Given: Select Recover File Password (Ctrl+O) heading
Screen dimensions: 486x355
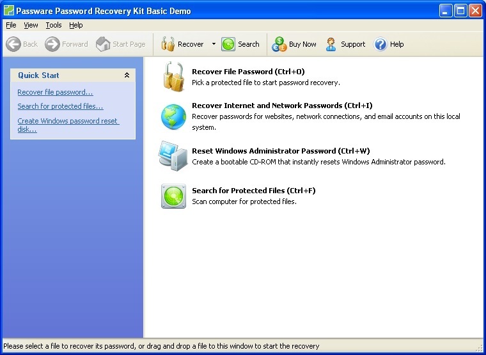Looking at the screenshot, I should [248, 72].
